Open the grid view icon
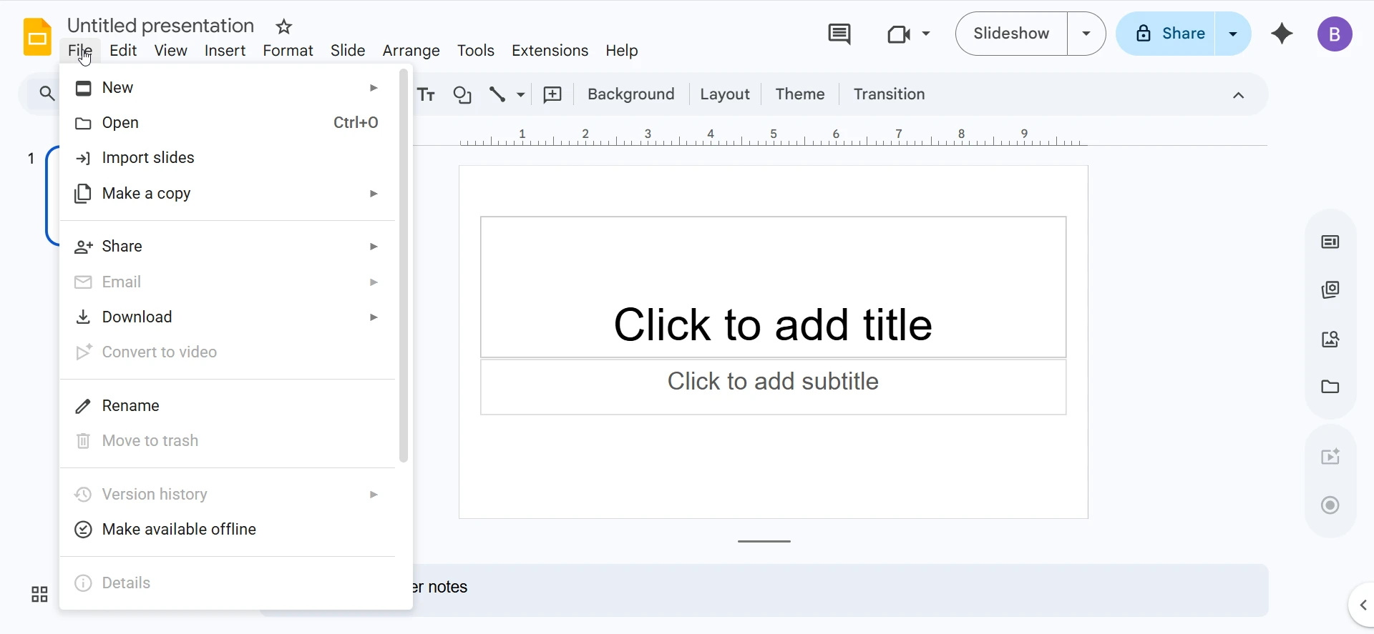This screenshot has height=634, width=1374. tap(39, 594)
